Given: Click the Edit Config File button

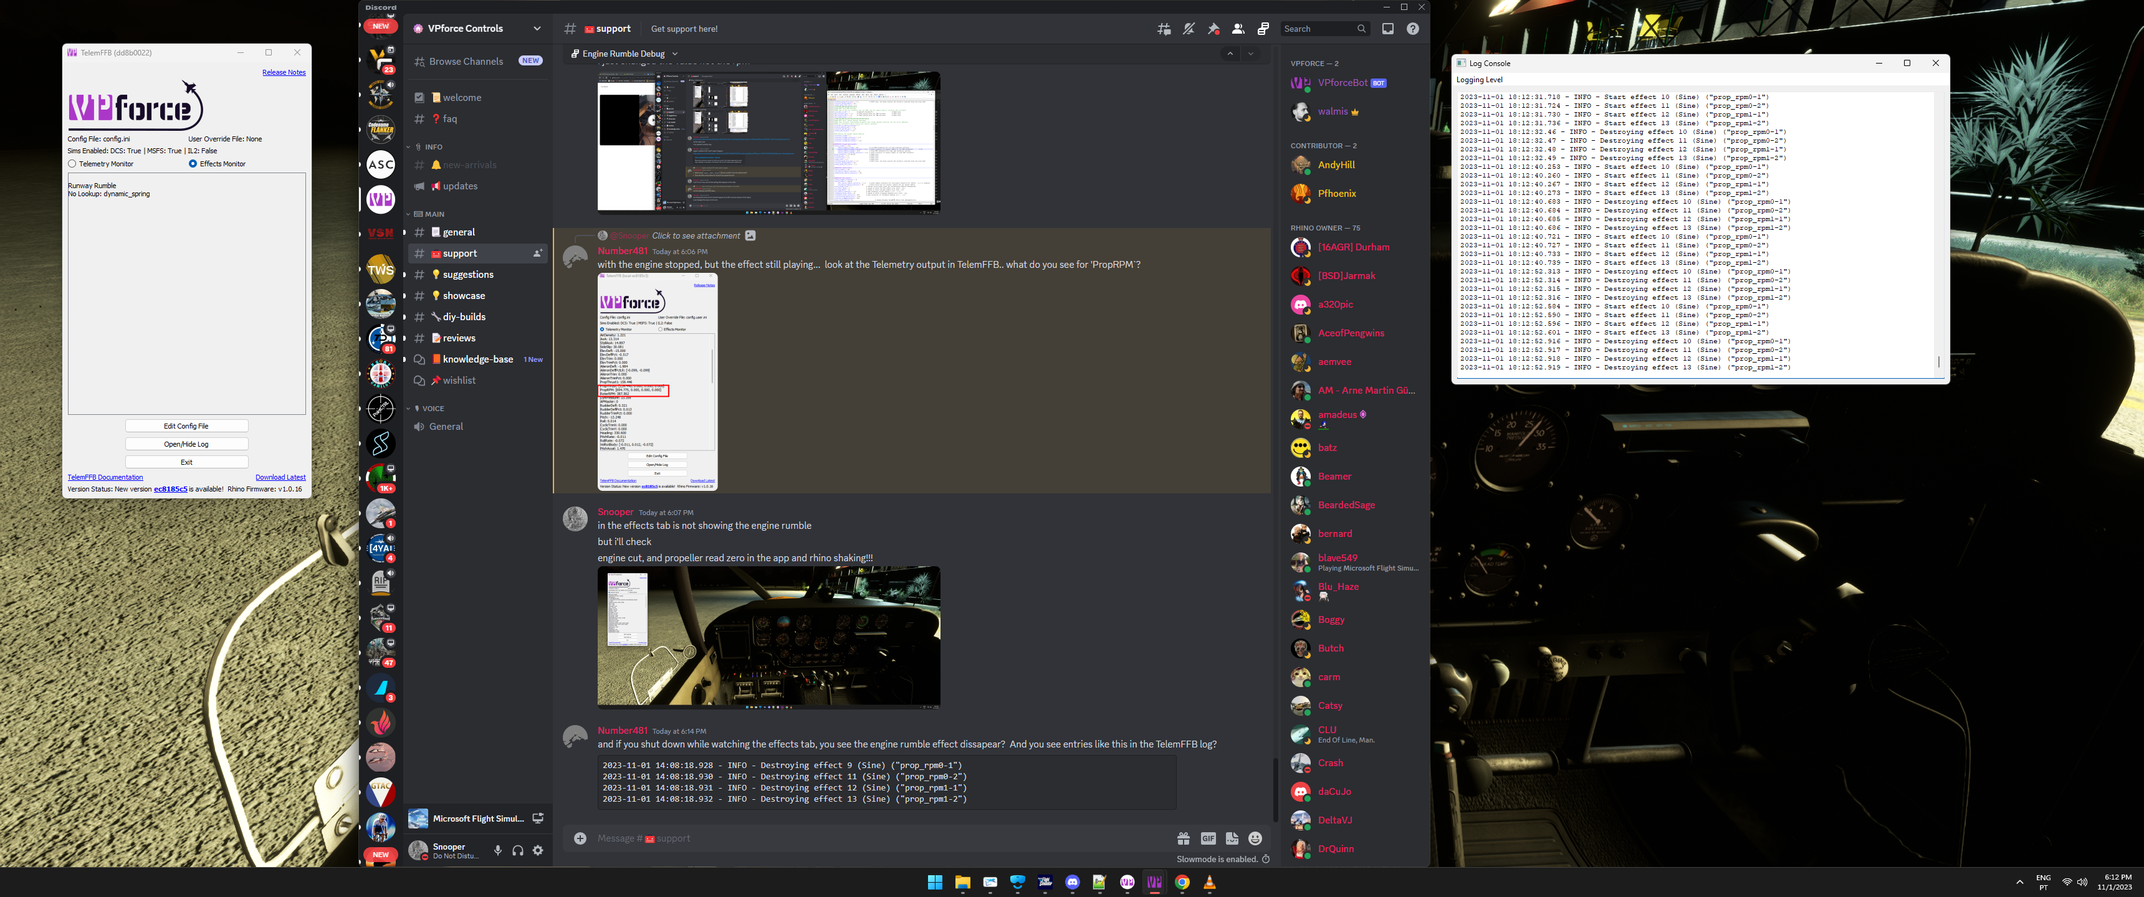Looking at the screenshot, I should coord(186,426).
